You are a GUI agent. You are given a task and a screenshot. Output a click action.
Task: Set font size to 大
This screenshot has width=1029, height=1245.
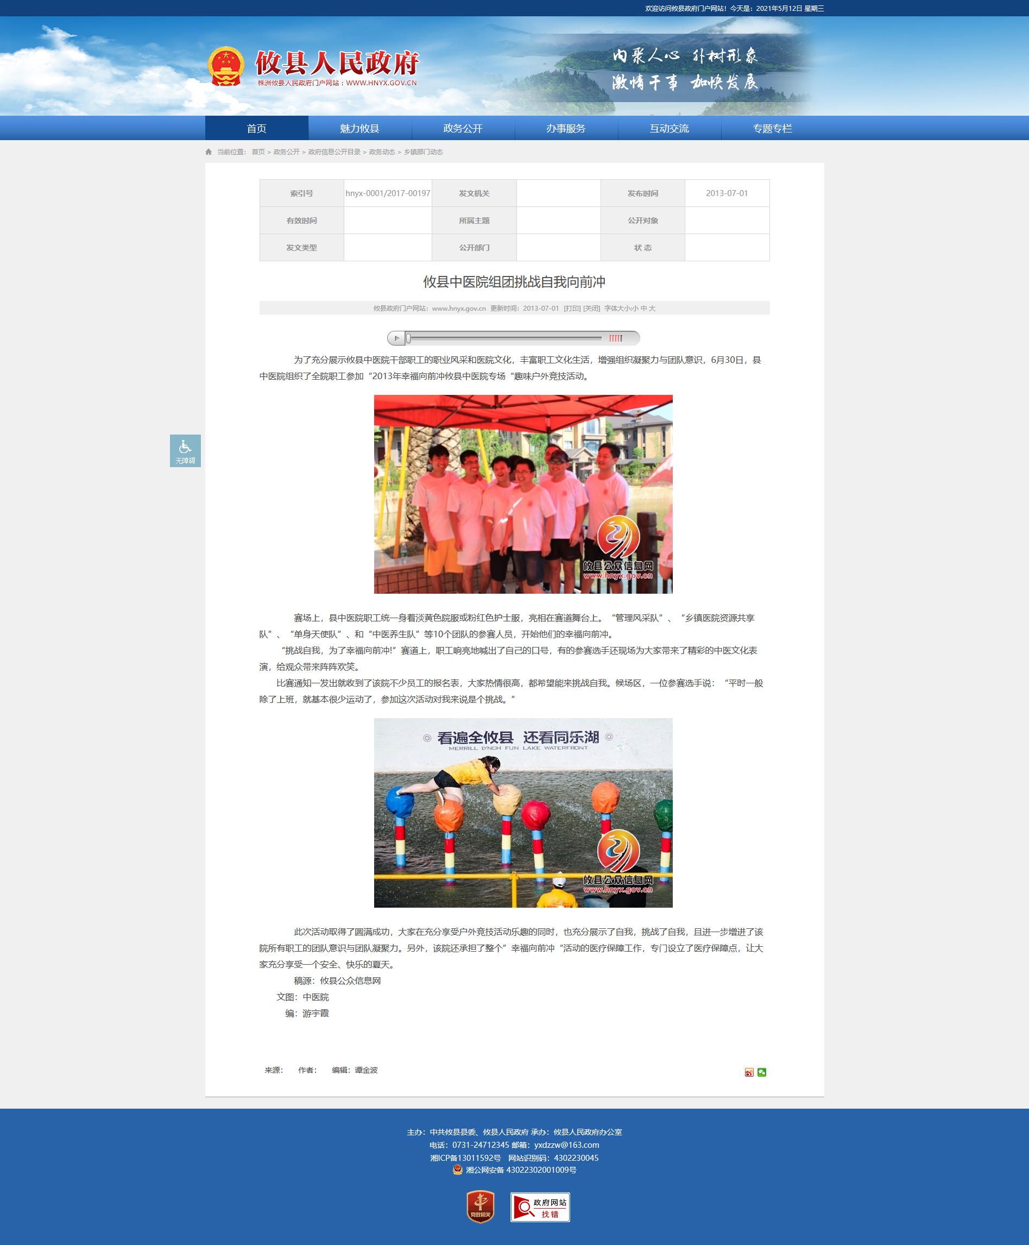[x=652, y=309]
